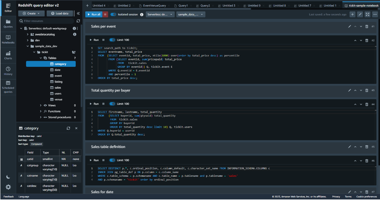Open the settings gear icon
The width and height of the screenshot is (380, 201).
[x=8, y=187]
